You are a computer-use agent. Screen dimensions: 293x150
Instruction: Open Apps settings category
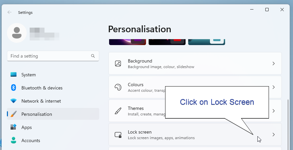[53, 127]
